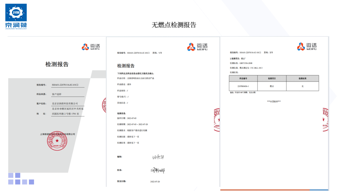Click the table header 检测结果
The width and height of the screenshot is (341, 191).
click(302, 79)
